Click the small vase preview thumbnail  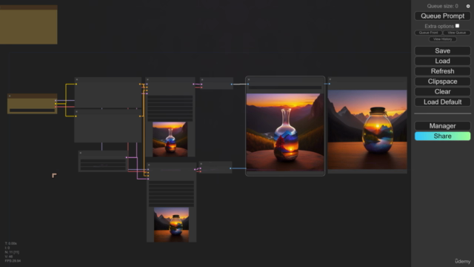[x=170, y=139]
